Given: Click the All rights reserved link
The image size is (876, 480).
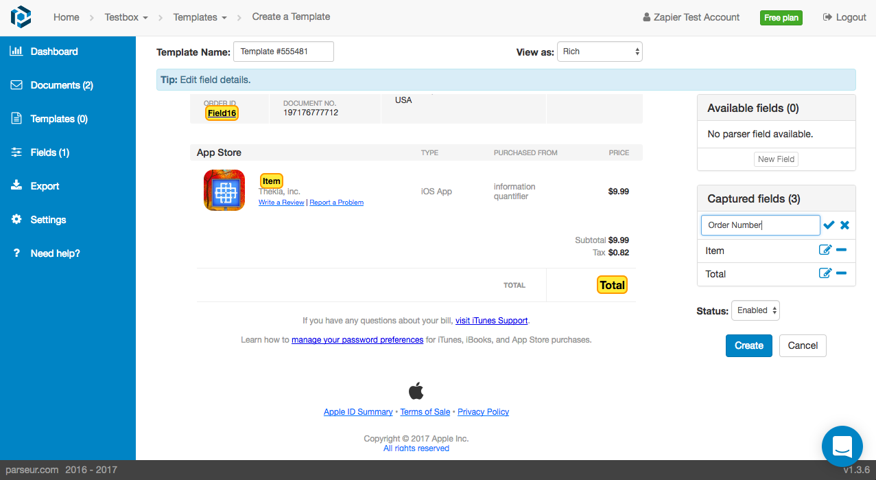Looking at the screenshot, I should pos(416,448).
